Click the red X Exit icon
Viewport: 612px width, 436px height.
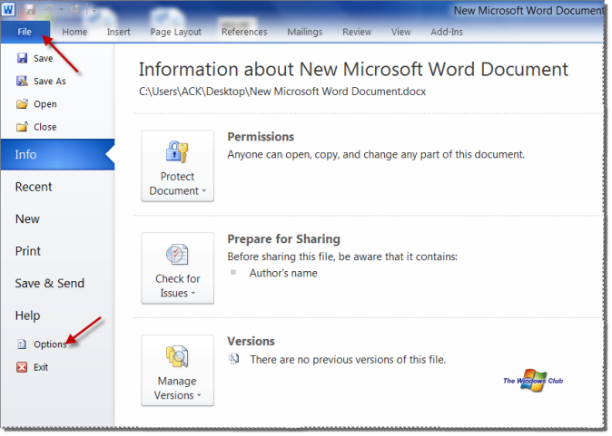click(x=22, y=367)
